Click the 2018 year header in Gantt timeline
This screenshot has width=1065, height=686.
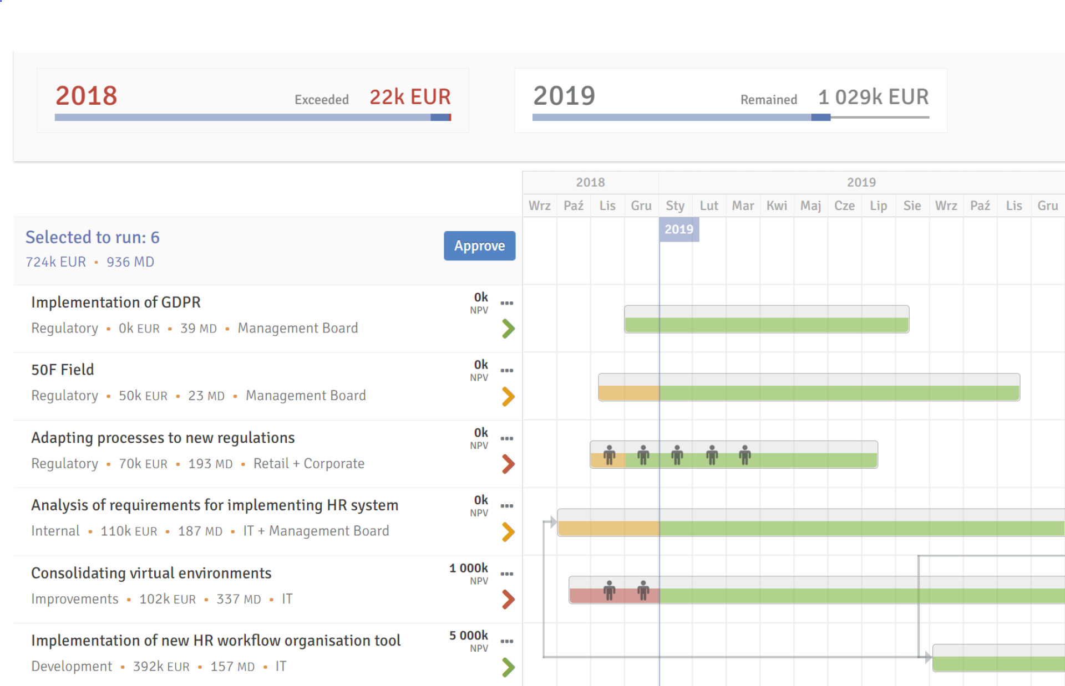pyautogui.click(x=590, y=182)
